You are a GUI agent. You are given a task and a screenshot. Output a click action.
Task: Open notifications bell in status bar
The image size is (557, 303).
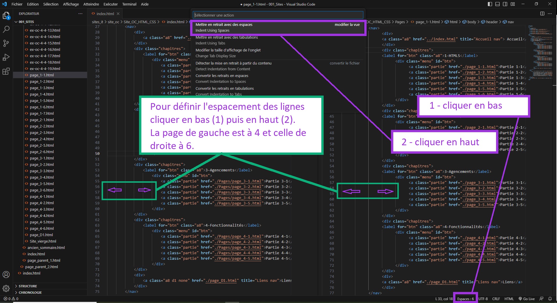point(550,299)
